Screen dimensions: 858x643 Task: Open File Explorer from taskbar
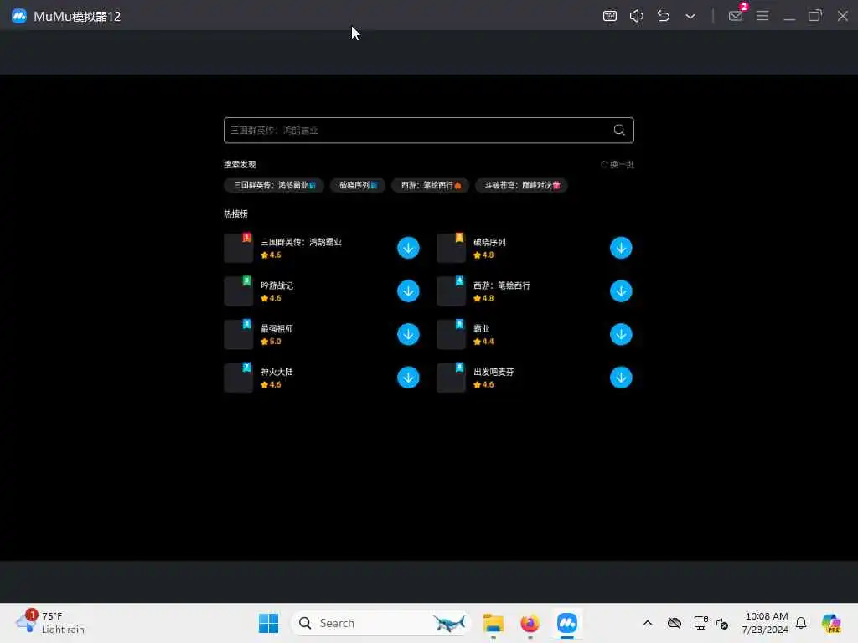(493, 623)
